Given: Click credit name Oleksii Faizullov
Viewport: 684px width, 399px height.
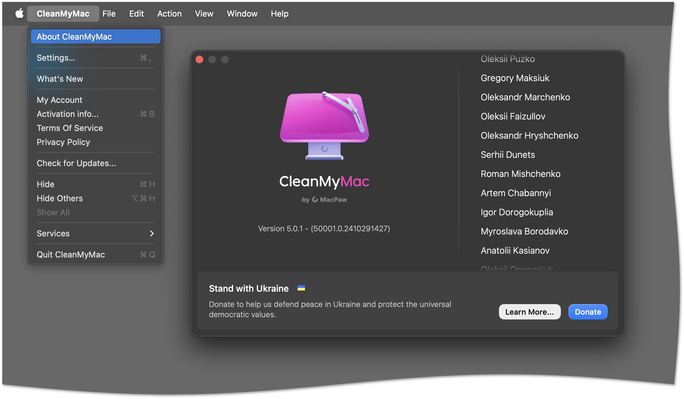Looking at the screenshot, I should pyautogui.click(x=513, y=116).
